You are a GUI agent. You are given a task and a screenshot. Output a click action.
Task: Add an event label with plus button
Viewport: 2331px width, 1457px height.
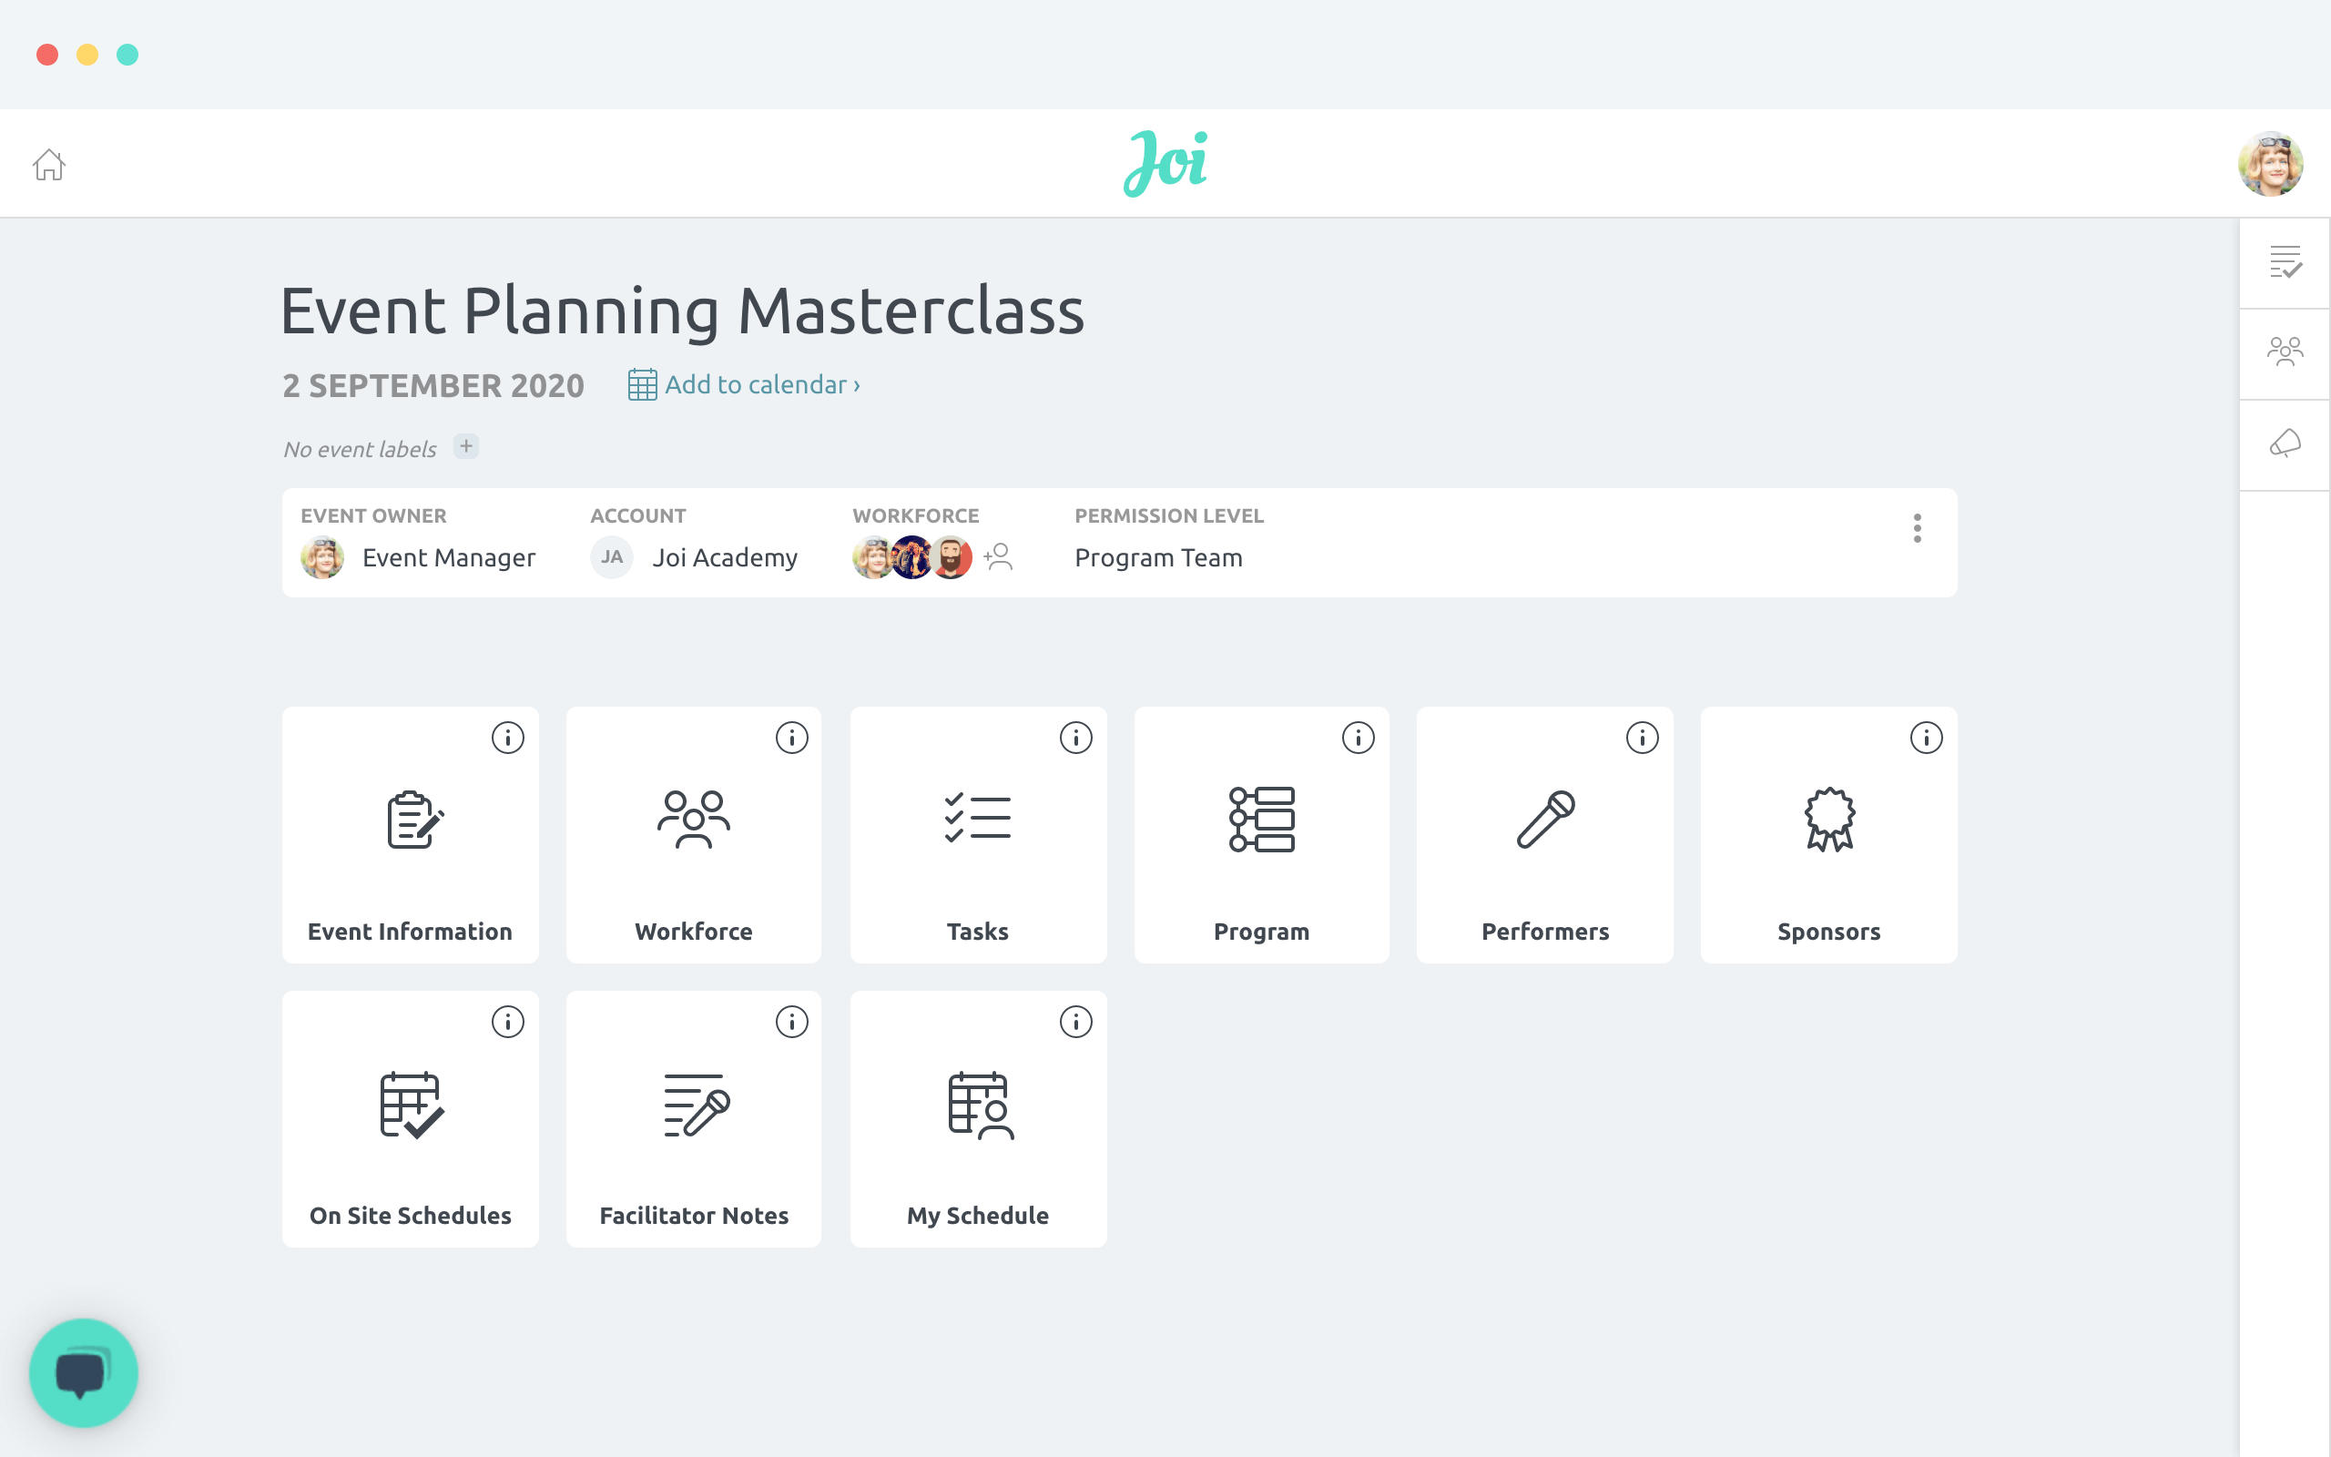click(466, 447)
